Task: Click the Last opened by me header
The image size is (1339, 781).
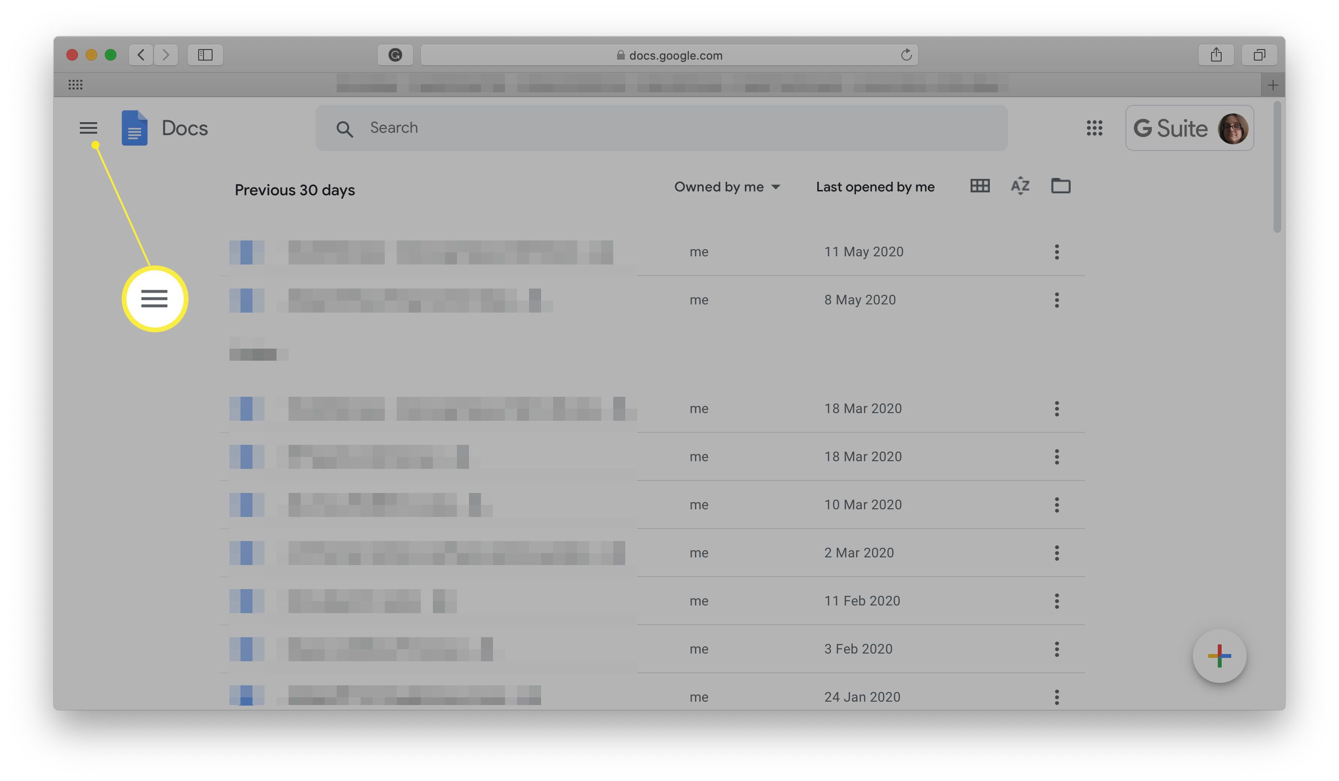Action: point(875,187)
